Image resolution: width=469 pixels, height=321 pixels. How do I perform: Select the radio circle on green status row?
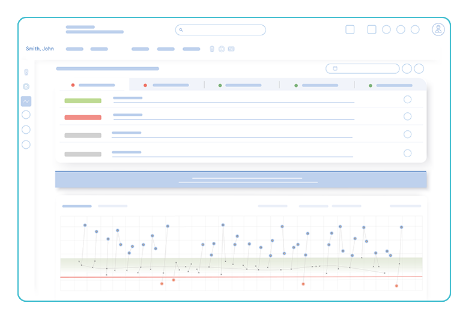[x=408, y=100]
